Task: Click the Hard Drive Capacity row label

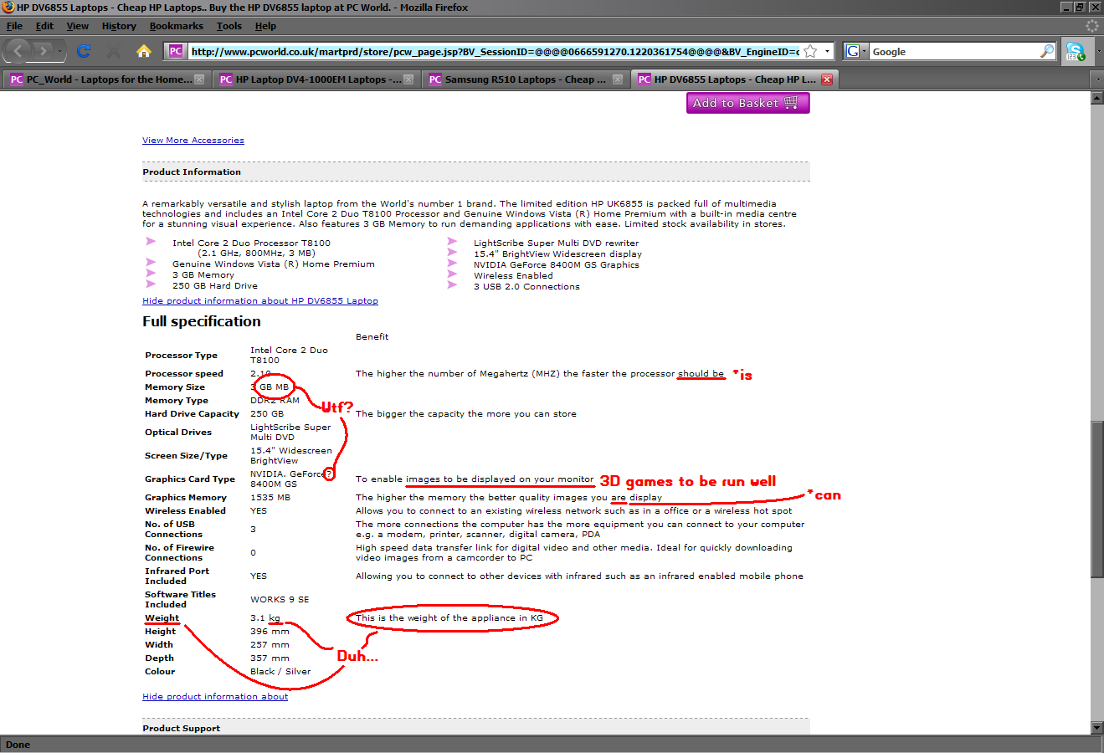Action: point(192,414)
